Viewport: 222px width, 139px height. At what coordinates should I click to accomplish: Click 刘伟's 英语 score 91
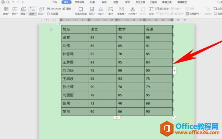point(158,46)
